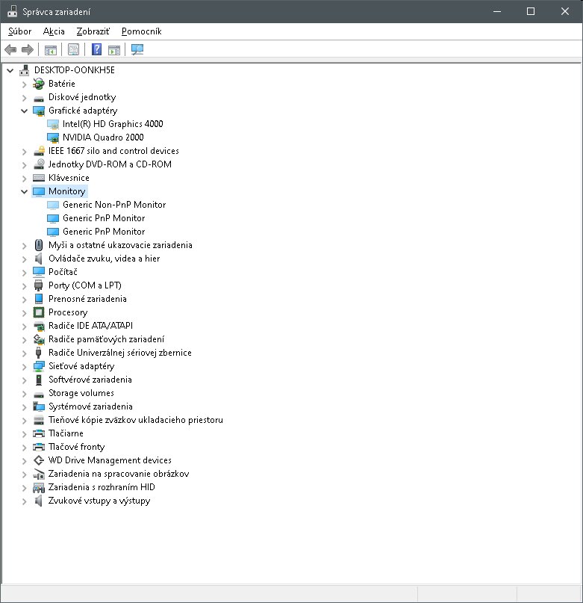Click the scan for hardware changes icon
This screenshot has width=583, height=603.
pos(137,49)
